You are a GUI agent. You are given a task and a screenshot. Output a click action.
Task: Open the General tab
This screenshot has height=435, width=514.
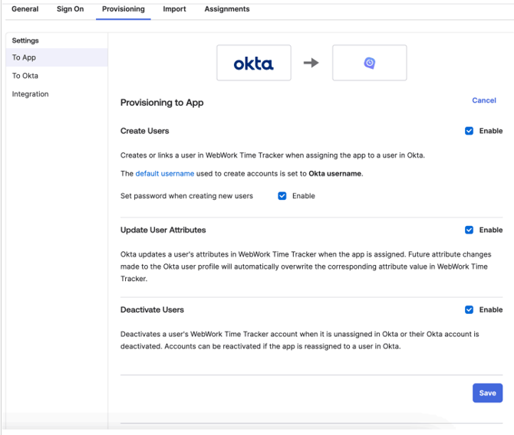(x=25, y=9)
